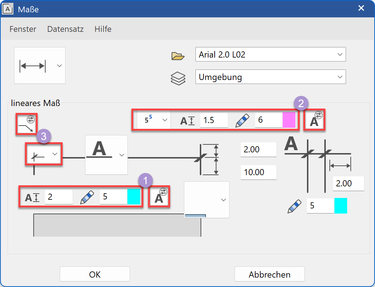375x287 pixels.
Task: Click the pencil pen icon beside value 6
Action: pyautogui.click(x=243, y=120)
